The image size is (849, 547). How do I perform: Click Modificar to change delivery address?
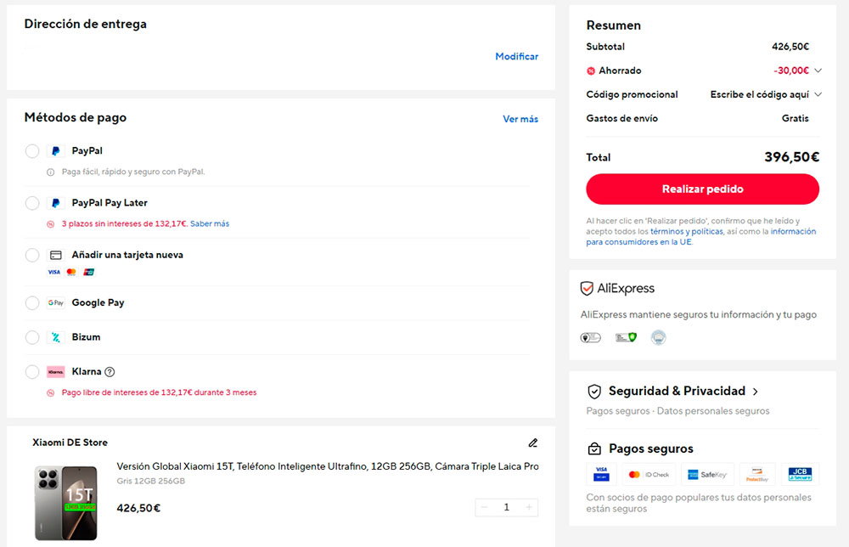516,56
